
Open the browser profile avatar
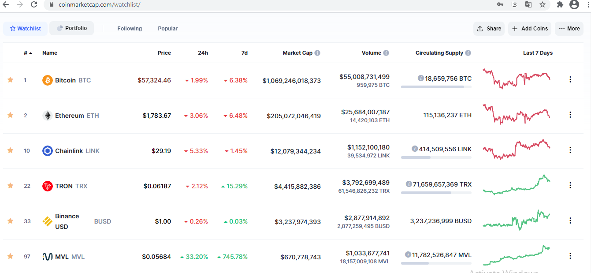tap(574, 4)
